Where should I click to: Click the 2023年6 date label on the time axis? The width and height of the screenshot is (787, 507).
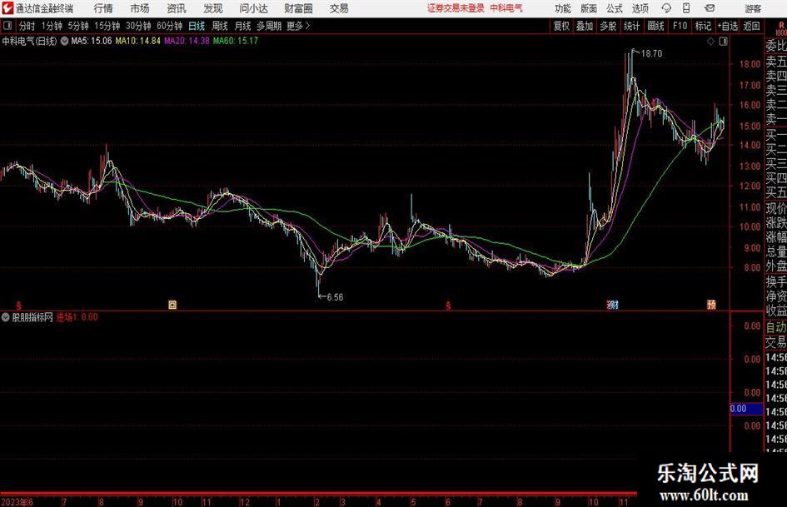17,502
